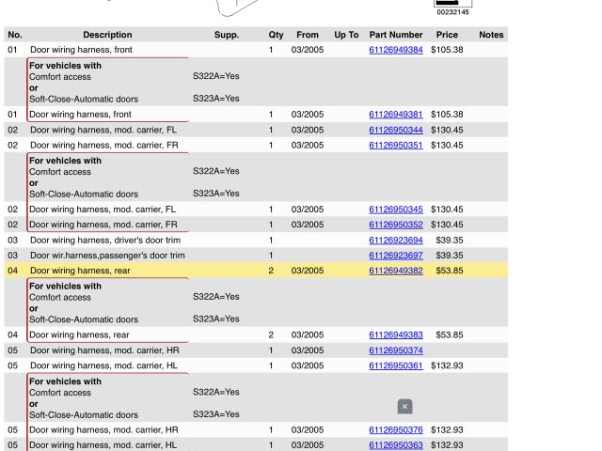Screen dimensions: 602x451
Task: Open part number 61126949383 link
Action: click(x=395, y=335)
